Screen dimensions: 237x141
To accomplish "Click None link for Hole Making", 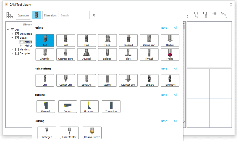I will (164, 69).
